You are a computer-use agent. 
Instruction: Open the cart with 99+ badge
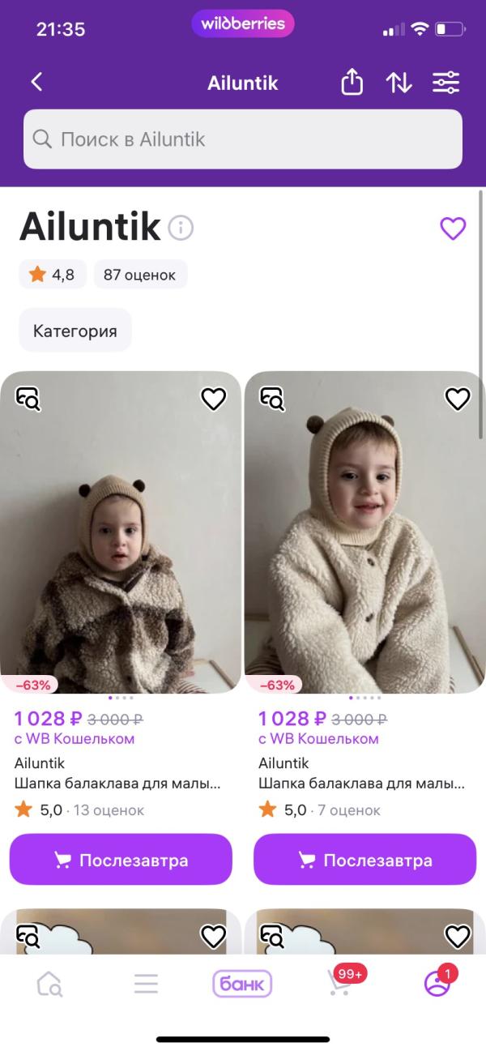pos(340,983)
